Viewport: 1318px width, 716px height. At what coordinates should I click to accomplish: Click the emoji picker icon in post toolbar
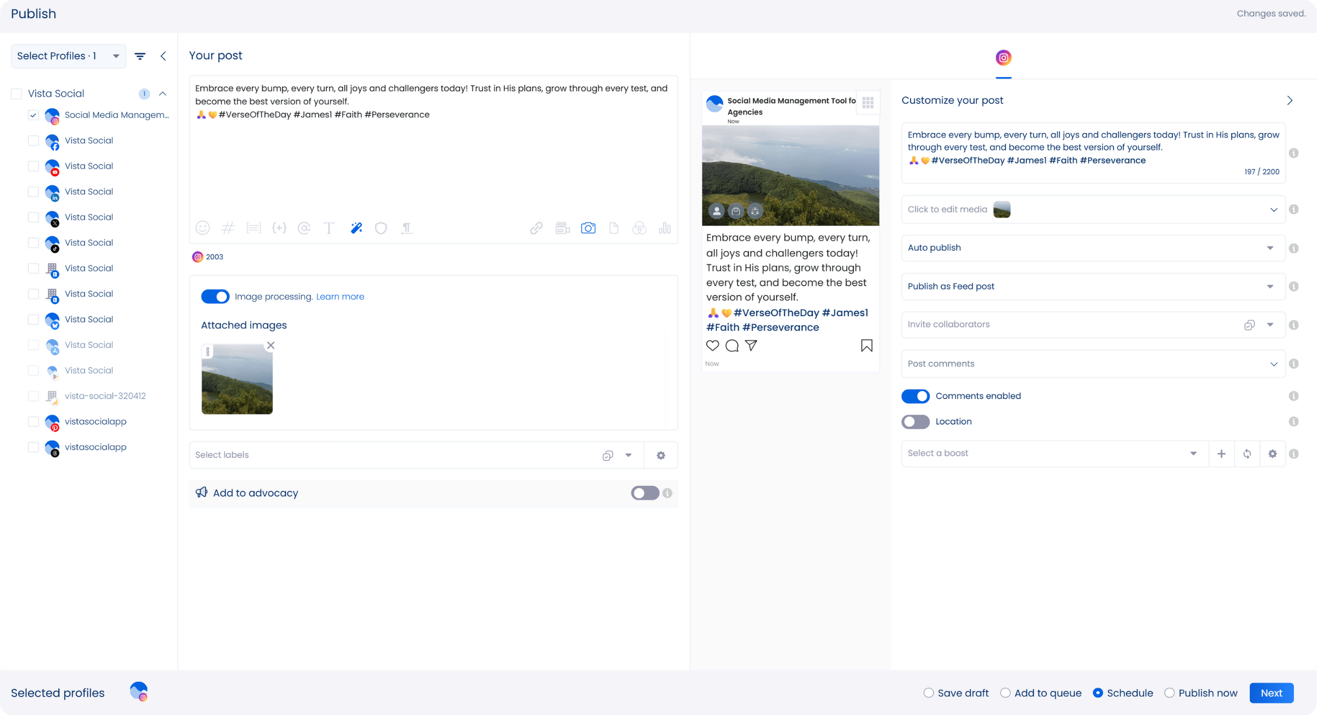[202, 228]
